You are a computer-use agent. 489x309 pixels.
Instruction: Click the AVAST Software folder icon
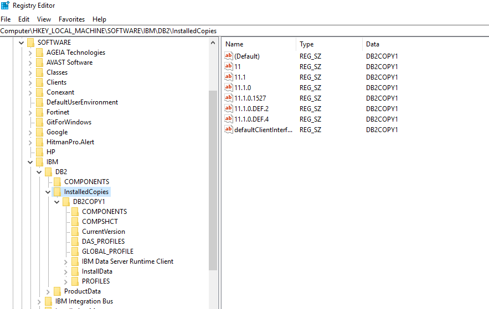pos(40,62)
